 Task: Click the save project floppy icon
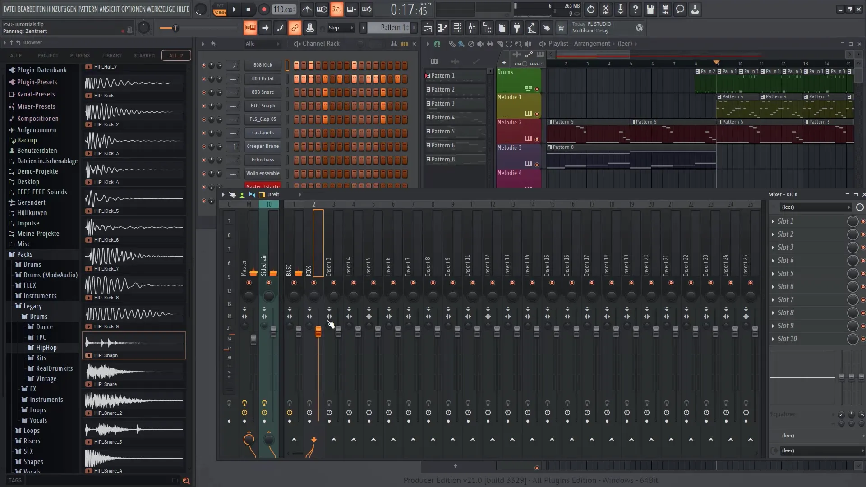650,9
